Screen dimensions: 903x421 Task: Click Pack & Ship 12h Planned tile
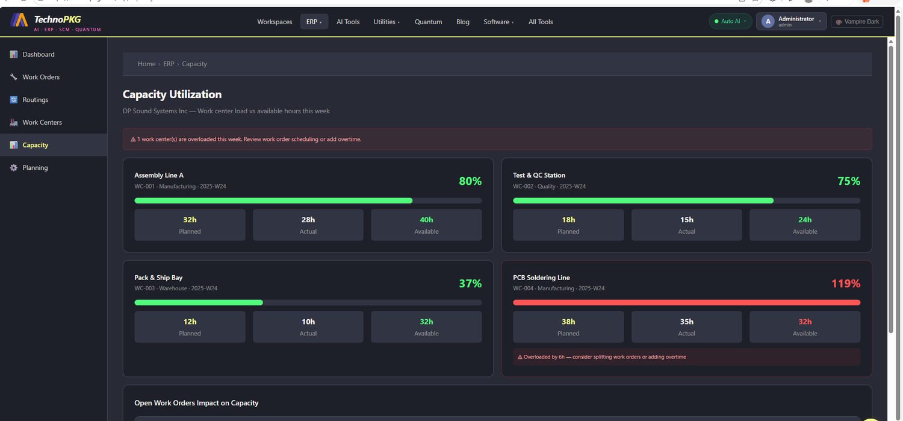[190, 327]
